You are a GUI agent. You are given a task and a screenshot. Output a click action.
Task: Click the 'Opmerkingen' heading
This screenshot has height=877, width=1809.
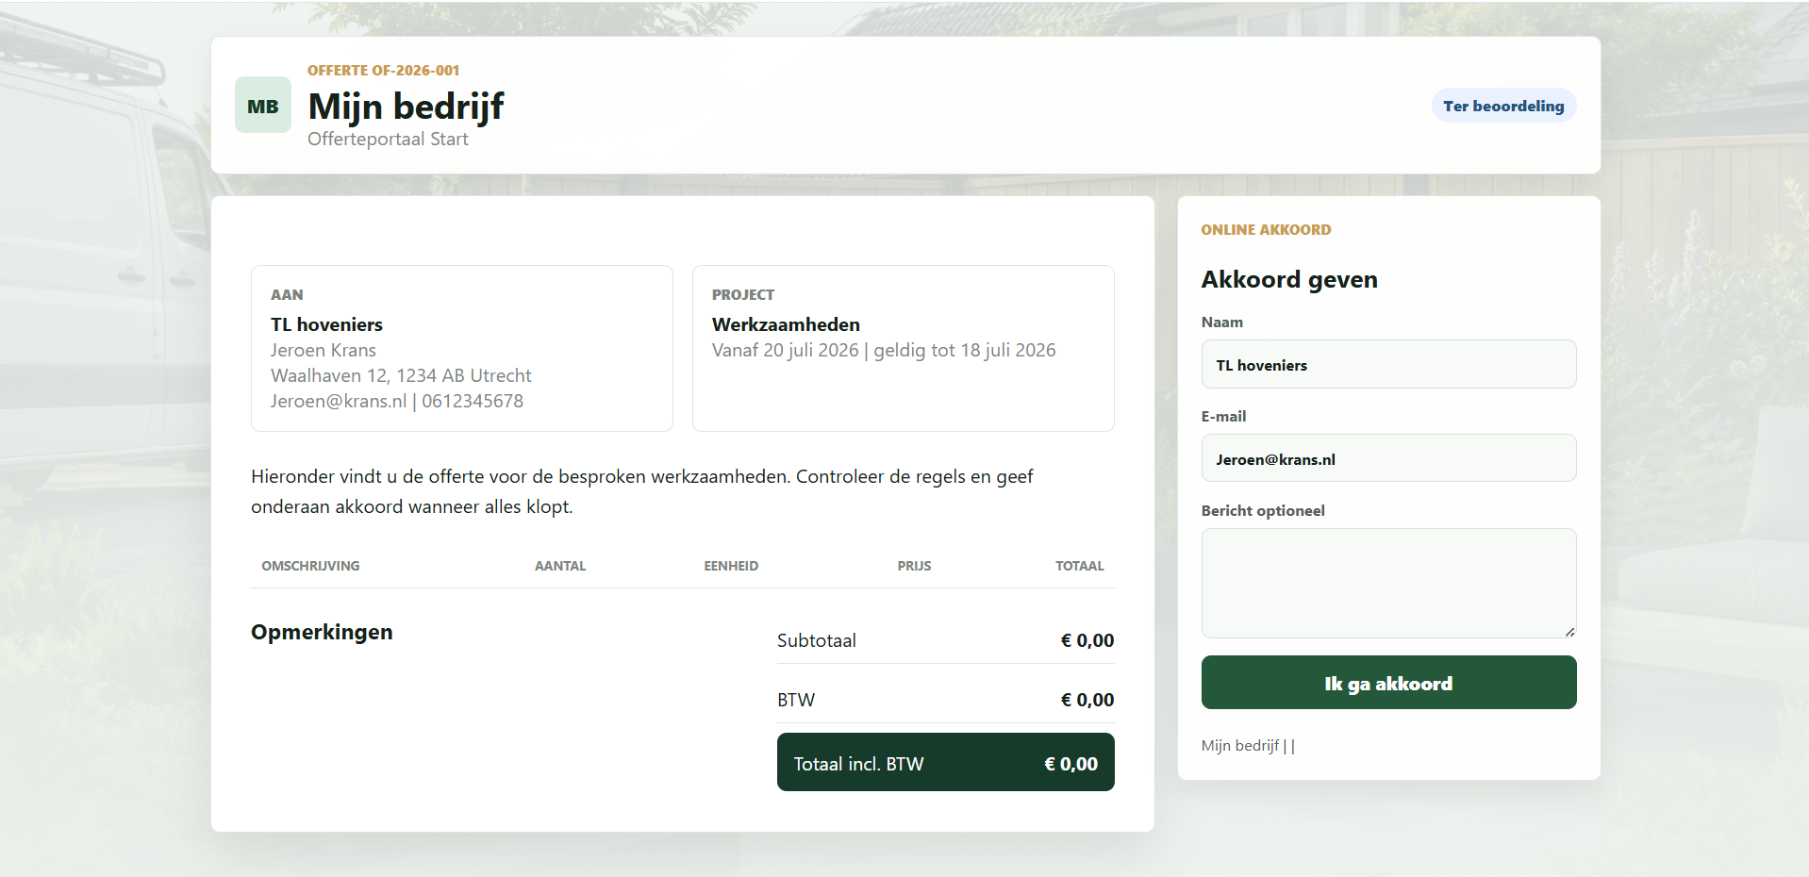point(322,632)
